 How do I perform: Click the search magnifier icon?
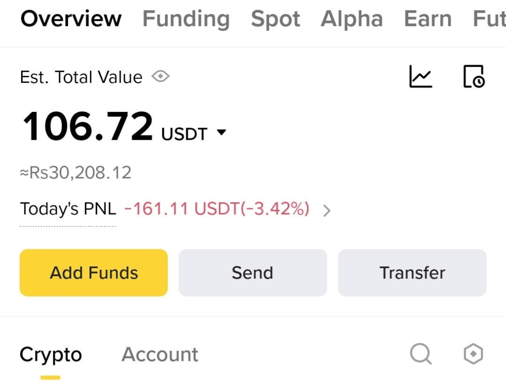coord(421,354)
